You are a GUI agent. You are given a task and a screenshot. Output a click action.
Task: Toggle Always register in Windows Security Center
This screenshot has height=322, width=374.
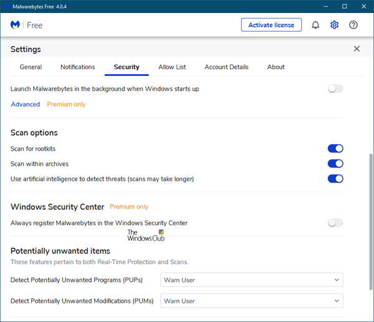click(335, 223)
